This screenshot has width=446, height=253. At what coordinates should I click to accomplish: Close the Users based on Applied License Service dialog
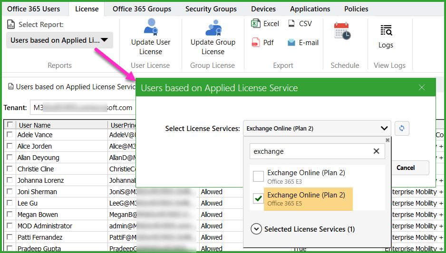click(x=422, y=87)
